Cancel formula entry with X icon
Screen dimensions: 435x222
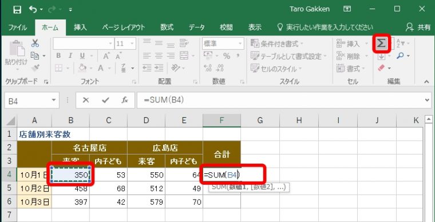click(86, 100)
